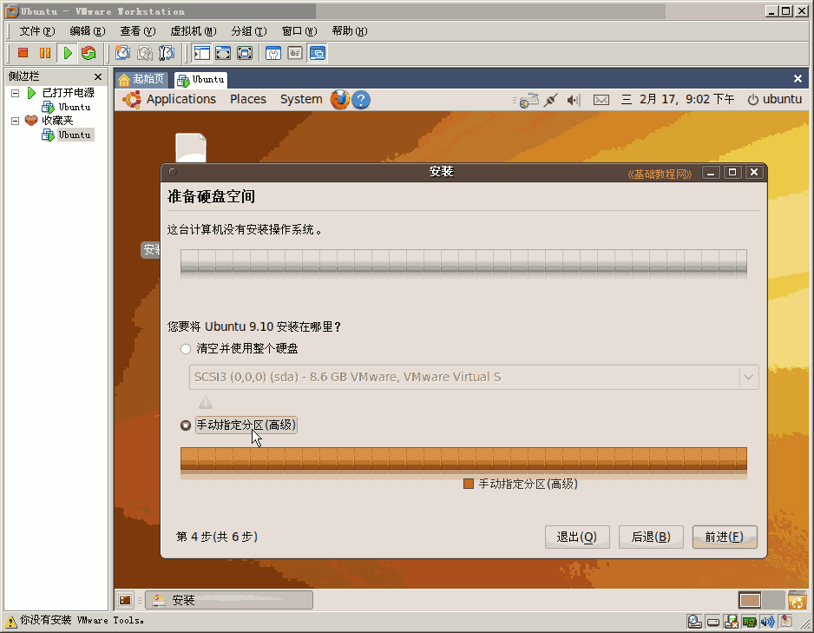Click the 退出(Q) quit button

coord(577,537)
